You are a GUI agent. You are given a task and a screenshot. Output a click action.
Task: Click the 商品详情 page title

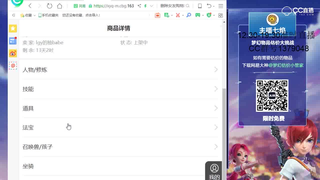pyautogui.click(x=118, y=28)
